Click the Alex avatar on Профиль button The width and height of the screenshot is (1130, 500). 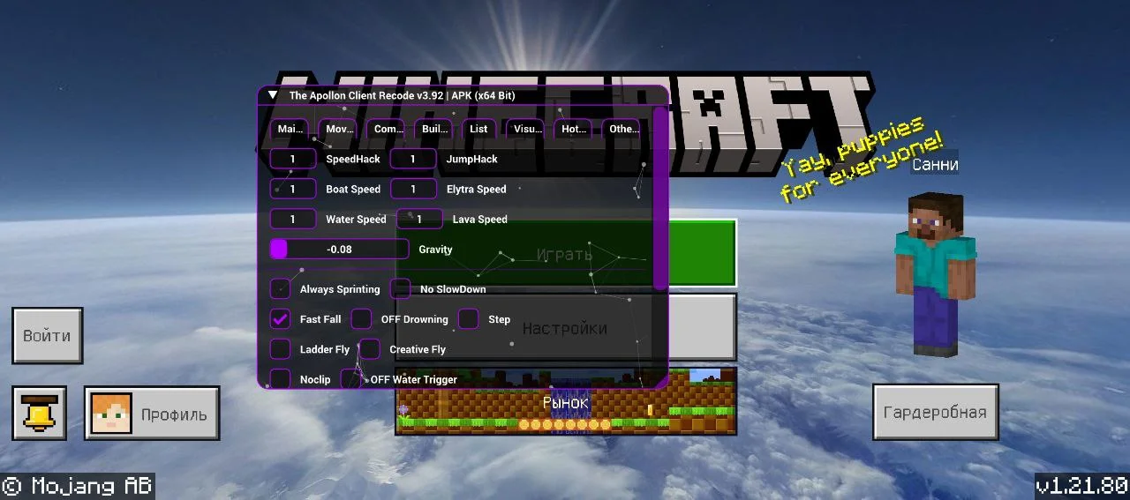pyautogui.click(x=111, y=414)
